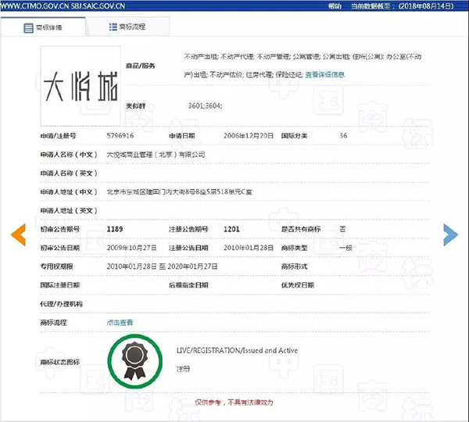Select the 优先权日期 label
The width and height of the screenshot is (469, 422).
(298, 285)
